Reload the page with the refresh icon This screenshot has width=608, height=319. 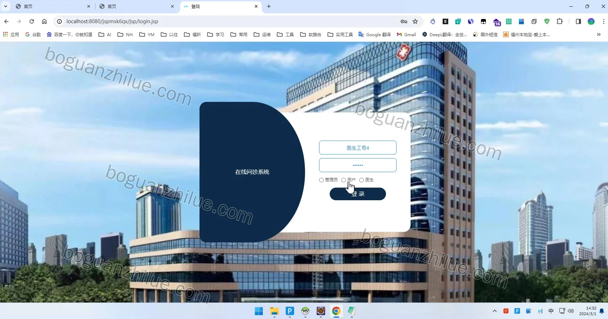point(32,21)
